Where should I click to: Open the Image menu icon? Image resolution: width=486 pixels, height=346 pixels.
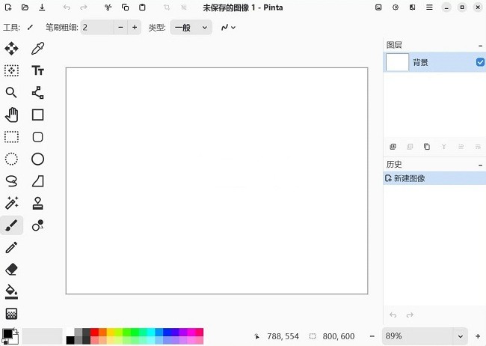[378, 7]
